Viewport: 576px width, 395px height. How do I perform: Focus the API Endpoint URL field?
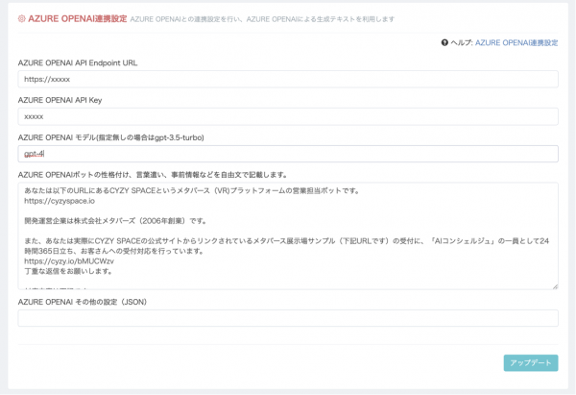288,79
